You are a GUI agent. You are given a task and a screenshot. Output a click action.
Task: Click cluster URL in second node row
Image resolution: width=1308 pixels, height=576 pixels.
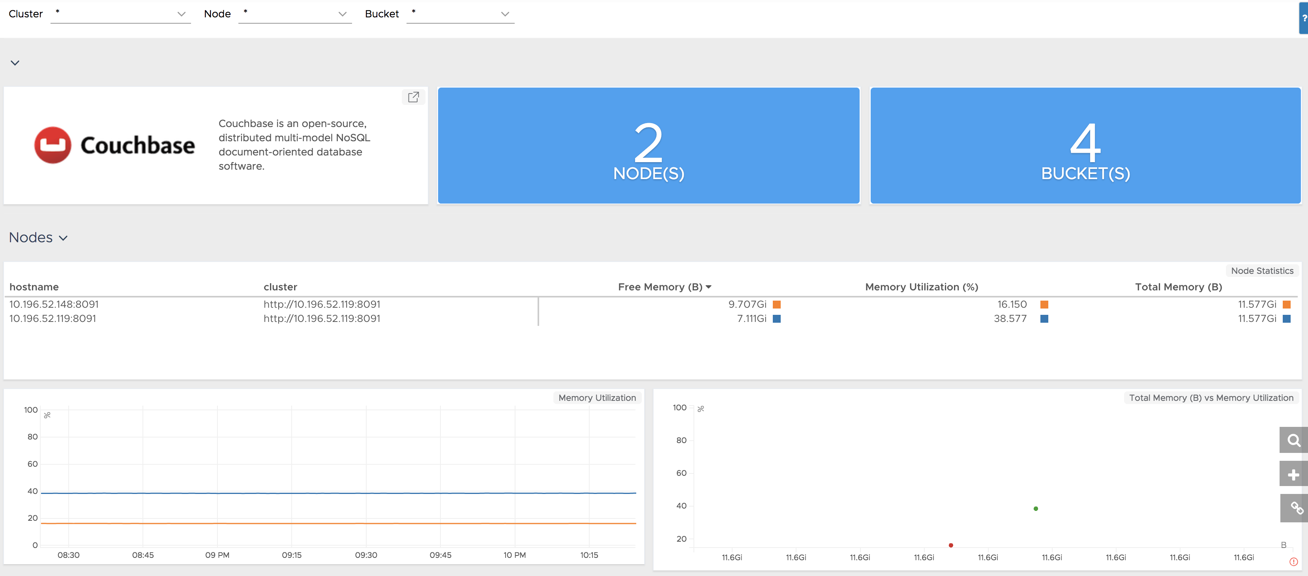(321, 318)
